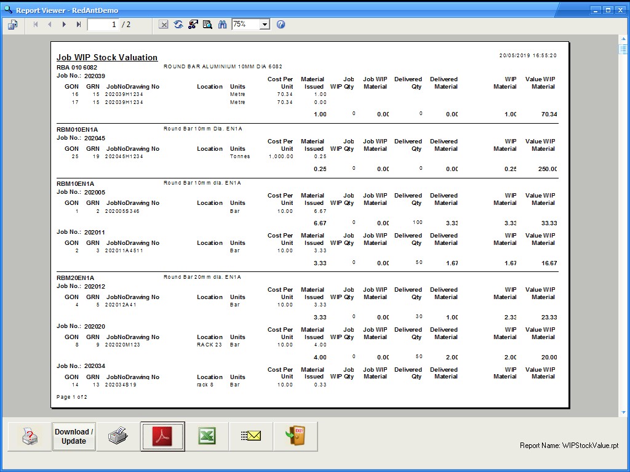Print the report with printer icon
The image size is (630, 472).
[118, 436]
